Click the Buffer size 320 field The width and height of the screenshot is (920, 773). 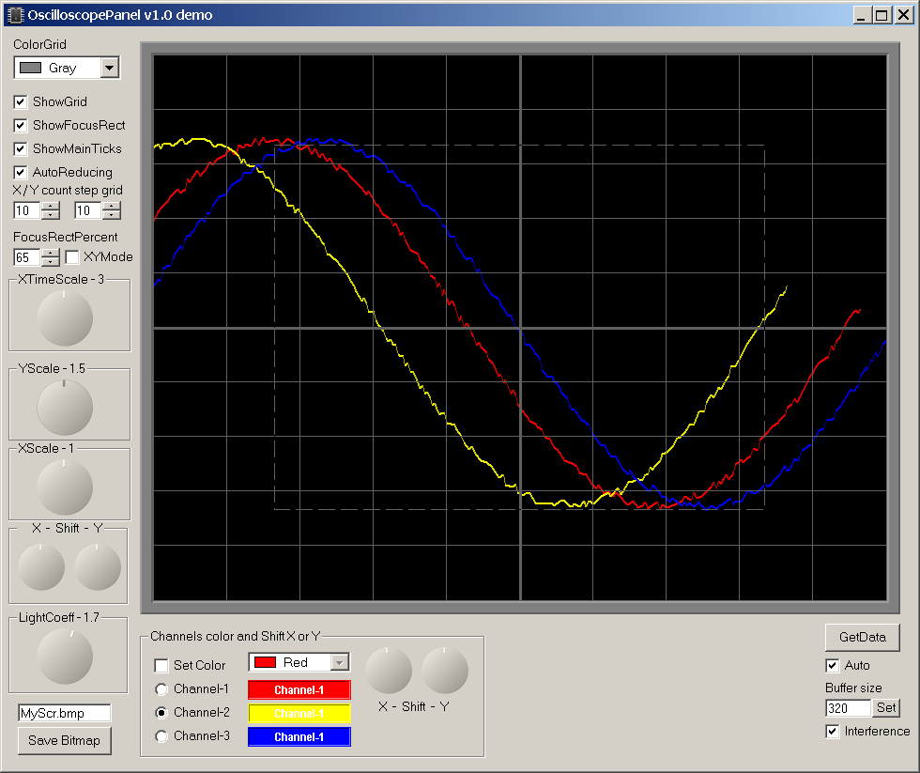tap(848, 708)
